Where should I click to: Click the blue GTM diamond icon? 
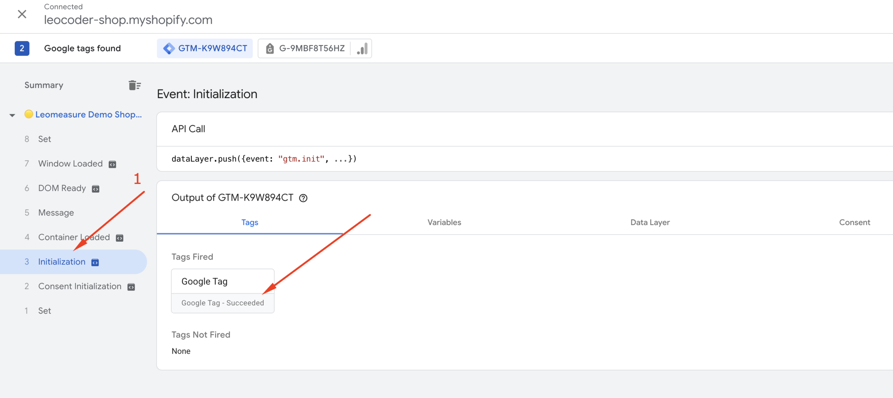(169, 48)
